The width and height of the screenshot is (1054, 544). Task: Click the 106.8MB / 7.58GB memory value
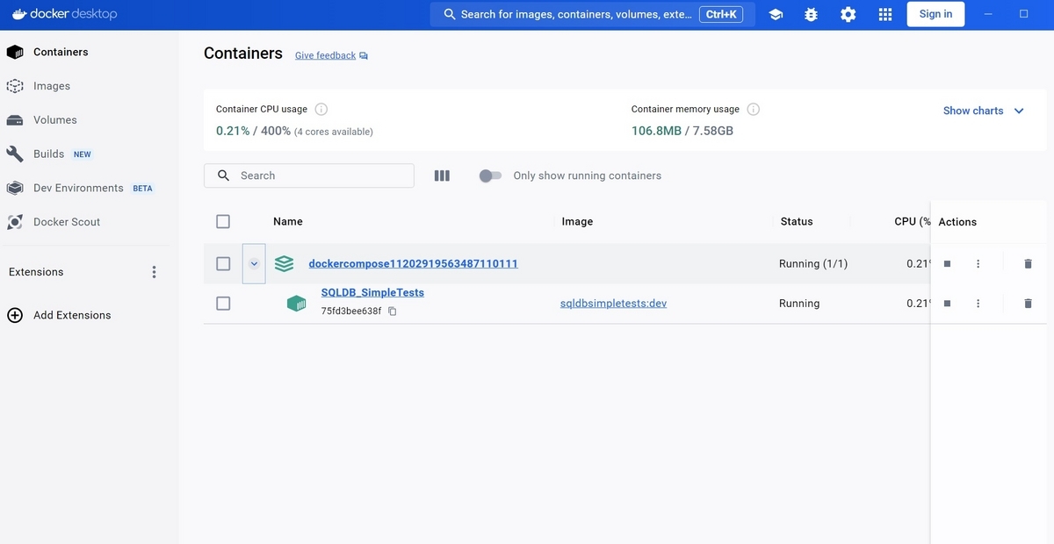(x=682, y=131)
